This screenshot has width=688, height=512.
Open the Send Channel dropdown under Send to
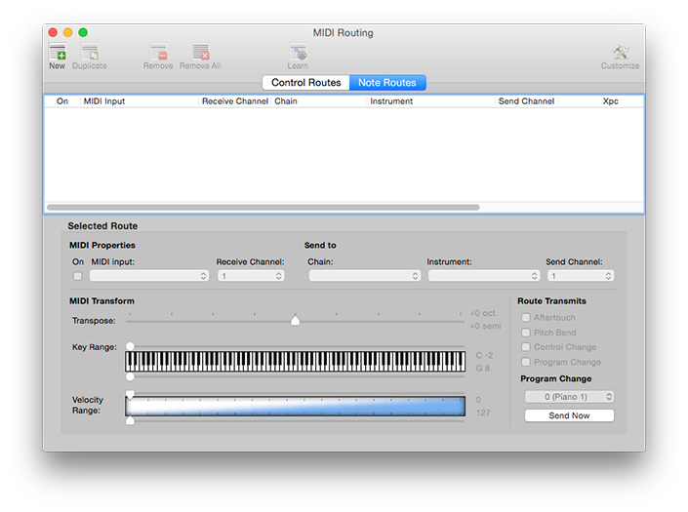tap(581, 276)
